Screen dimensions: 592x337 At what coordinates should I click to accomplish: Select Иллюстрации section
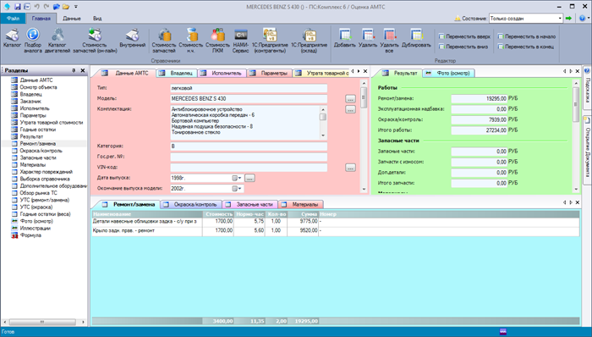pyautogui.click(x=36, y=228)
